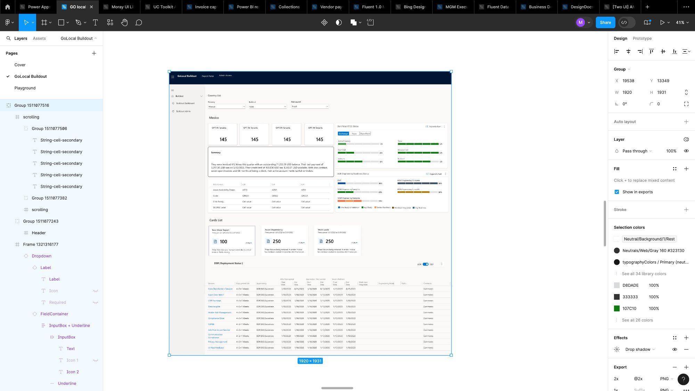Screen dimensions: 695x391
Task: Enable Dev Mode with the code toggle
Action: (624, 22)
